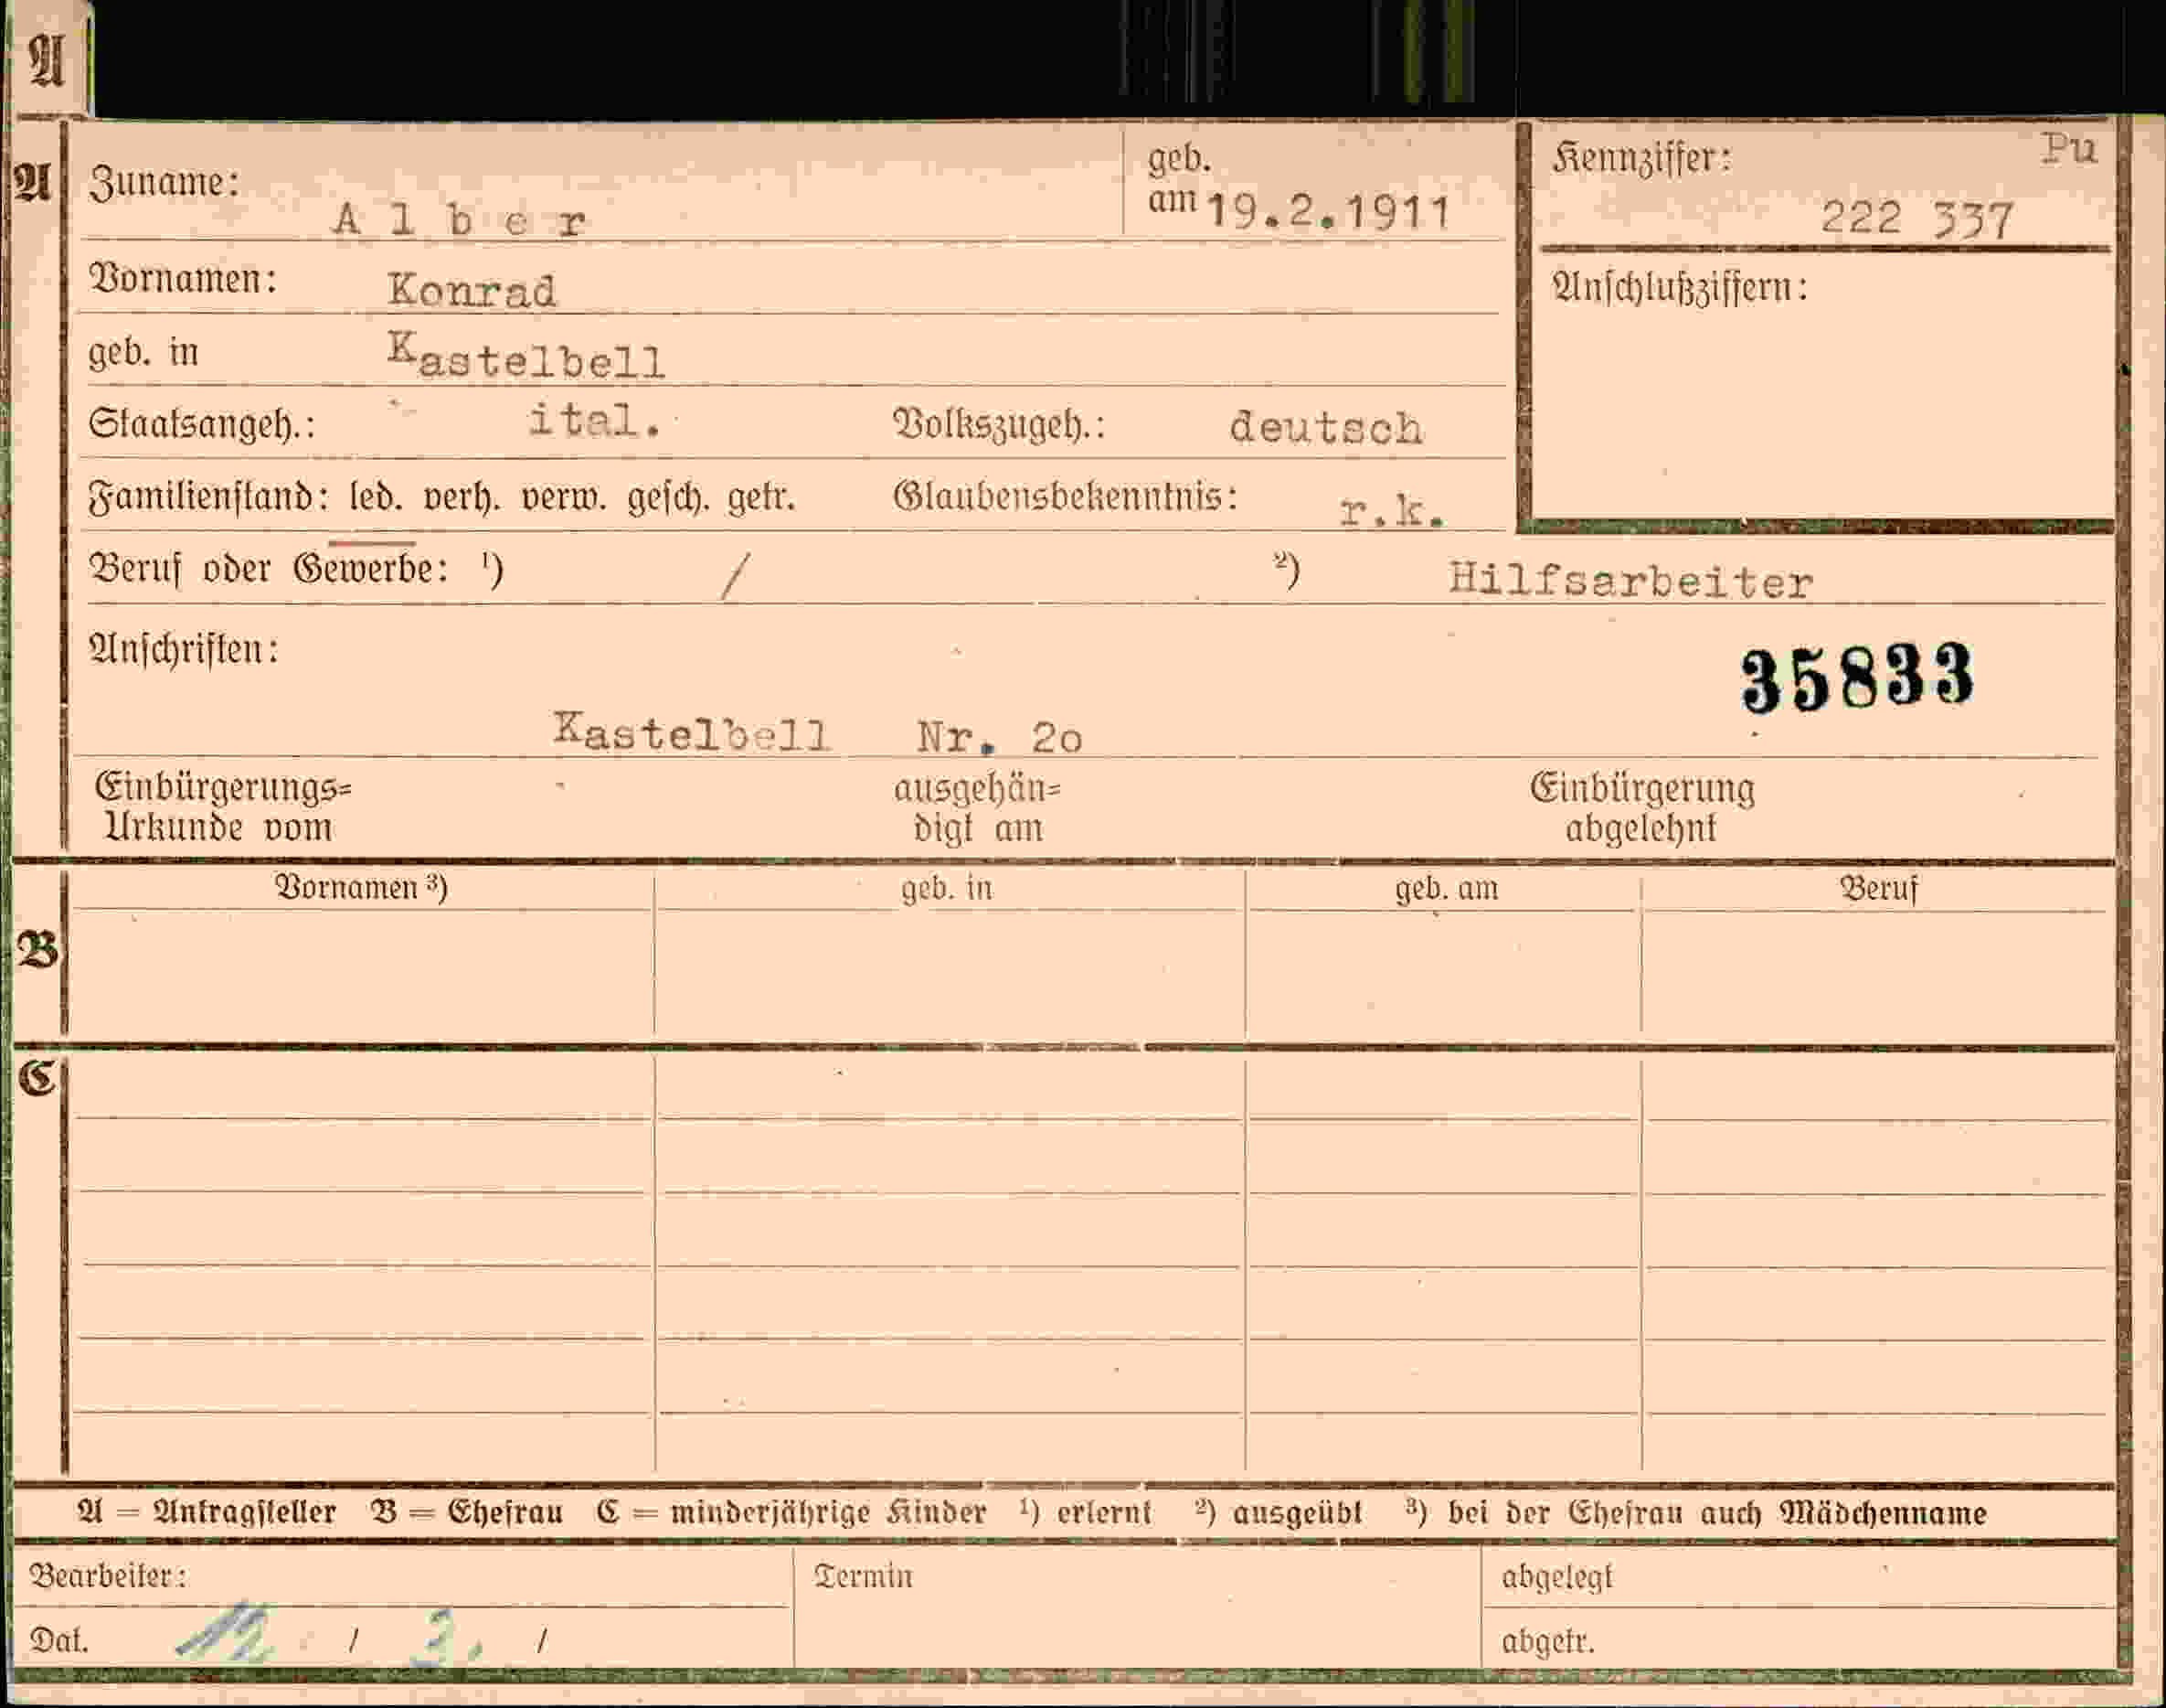Click the "2) ausgeübt" footnote
This screenshot has height=1708, width=2166.
(1279, 1513)
